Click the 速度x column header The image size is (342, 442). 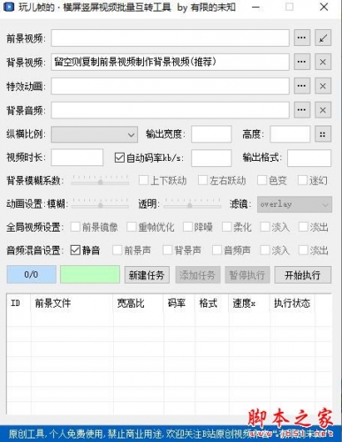250,303
